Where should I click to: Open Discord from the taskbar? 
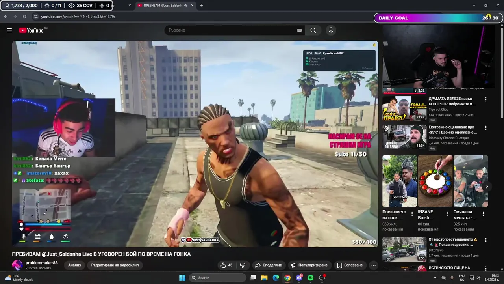tap(299, 278)
